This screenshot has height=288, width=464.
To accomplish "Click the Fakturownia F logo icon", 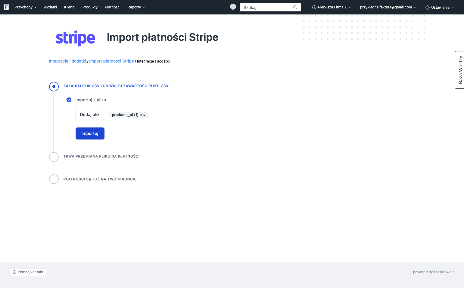I will [6, 7].
